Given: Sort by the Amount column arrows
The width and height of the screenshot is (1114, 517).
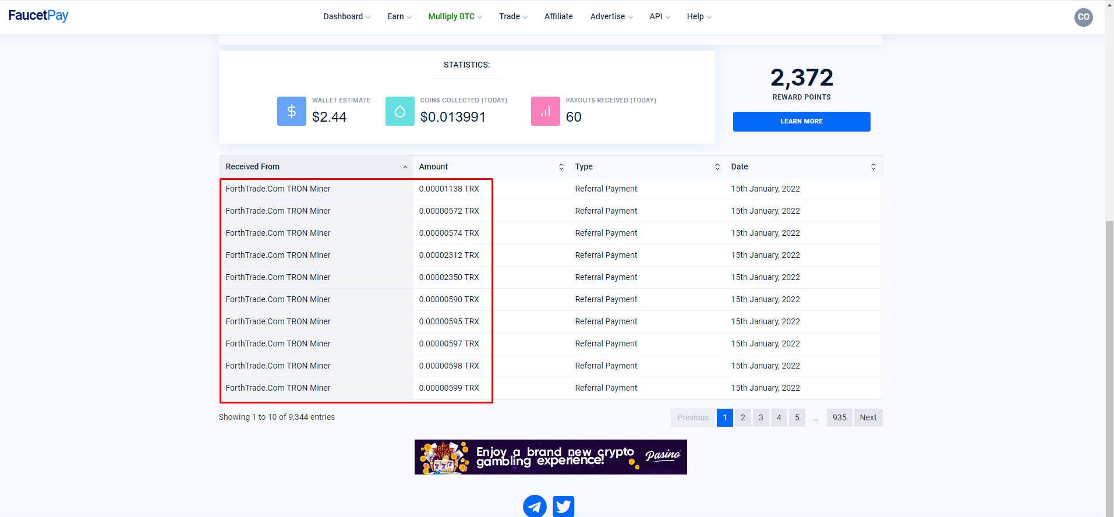Looking at the screenshot, I should click(561, 167).
